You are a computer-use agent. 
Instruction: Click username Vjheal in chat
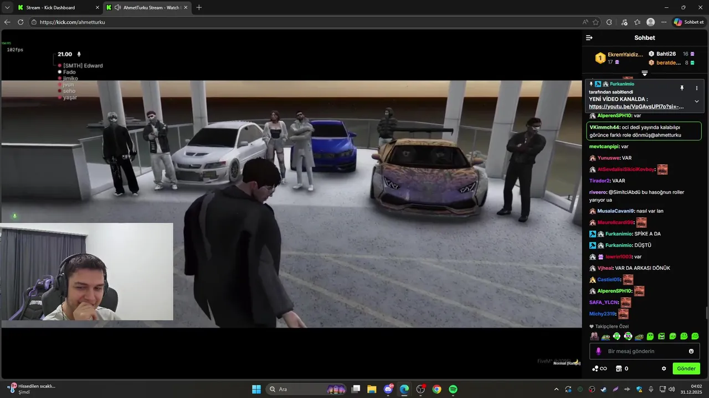coord(605,268)
